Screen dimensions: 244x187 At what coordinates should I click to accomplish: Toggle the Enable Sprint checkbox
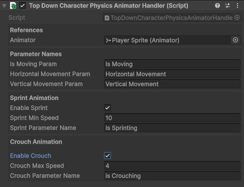pyautogui.click(x=107, y=108)
